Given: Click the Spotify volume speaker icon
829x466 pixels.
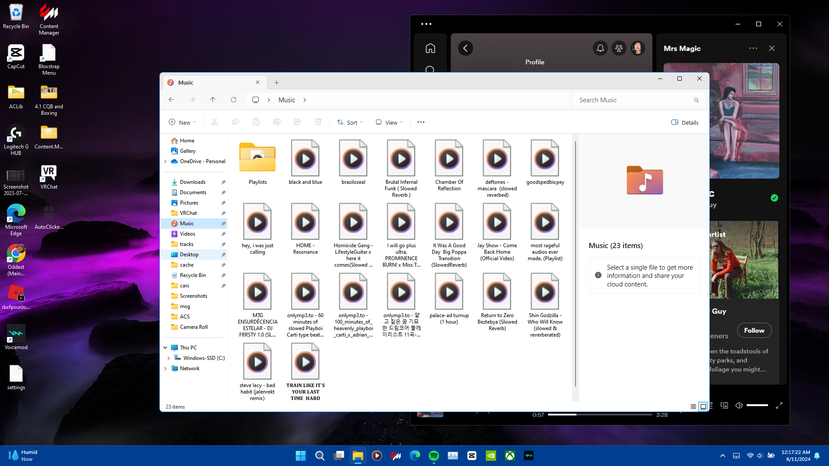Looking at the screenshot, I should click(739, 406).
